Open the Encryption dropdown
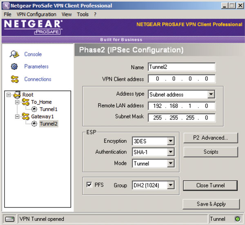Image resolution: width=245 pixels, height=225 pixels. 170,141
